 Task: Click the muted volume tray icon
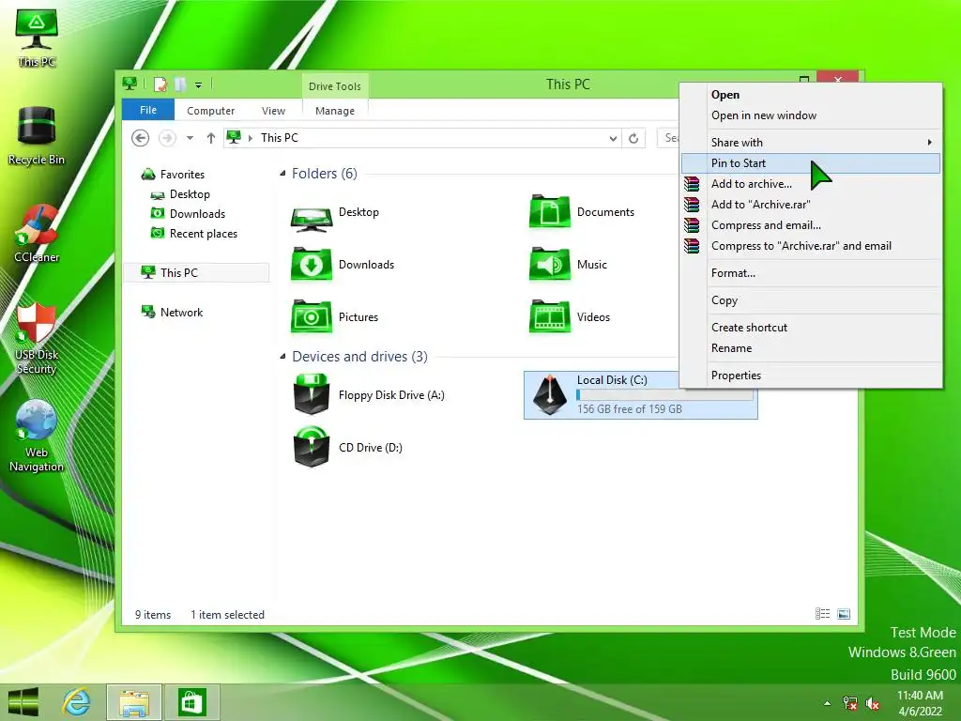click(873, 703)
